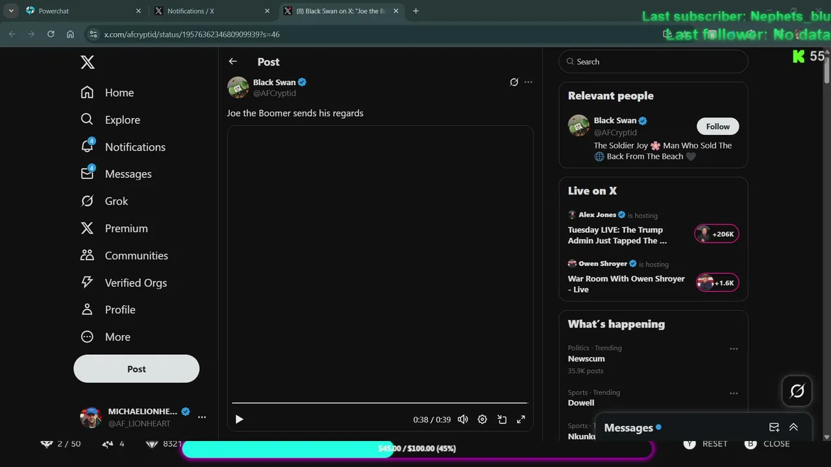The height and width of the screenshot is (467, 831).
Task: Click the video progress bar
Action: pos(380,403)
